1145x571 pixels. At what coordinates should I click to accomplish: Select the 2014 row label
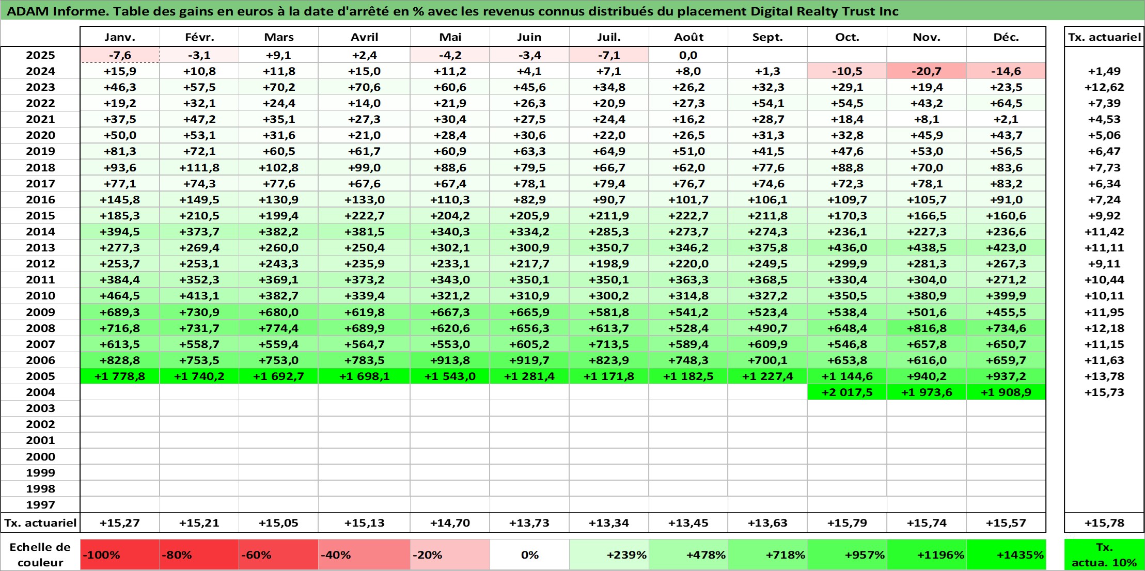pos(40,231)
